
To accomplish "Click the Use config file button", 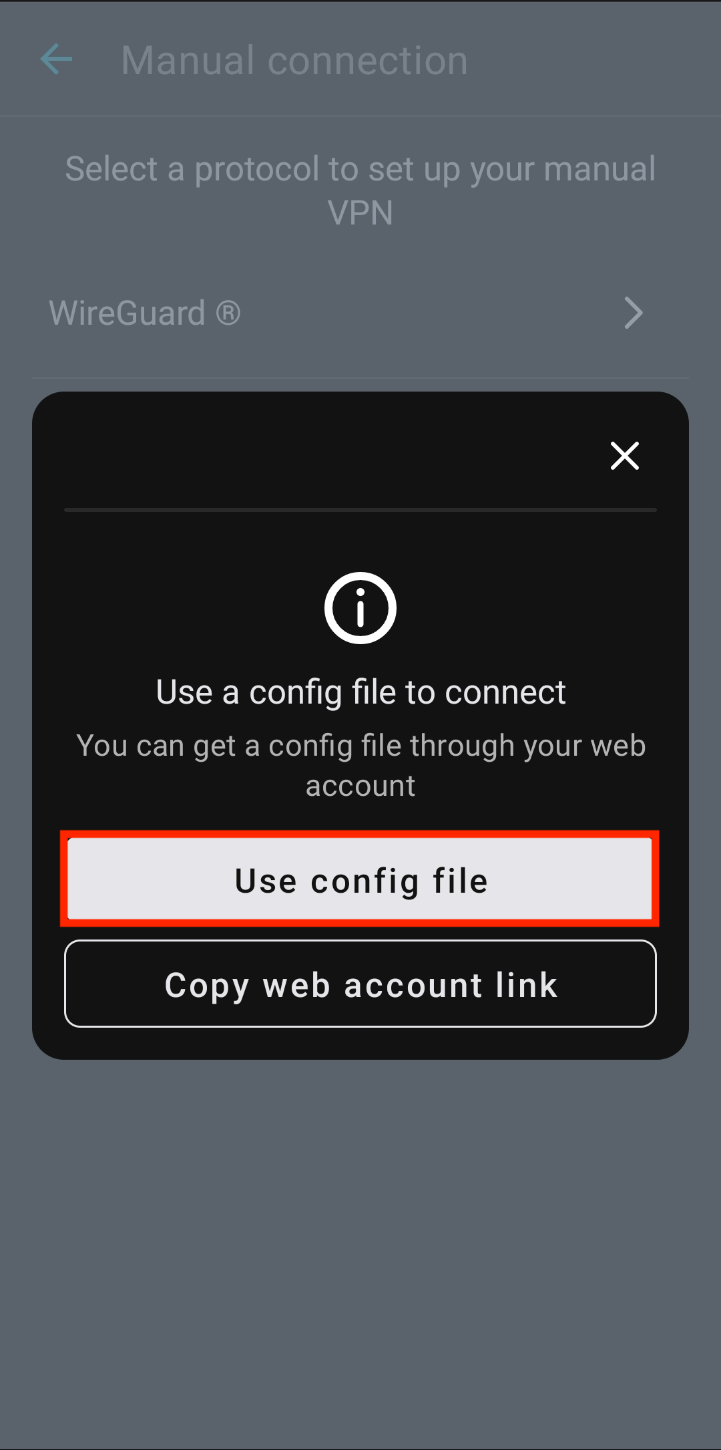I will click(x=360, y=879).
